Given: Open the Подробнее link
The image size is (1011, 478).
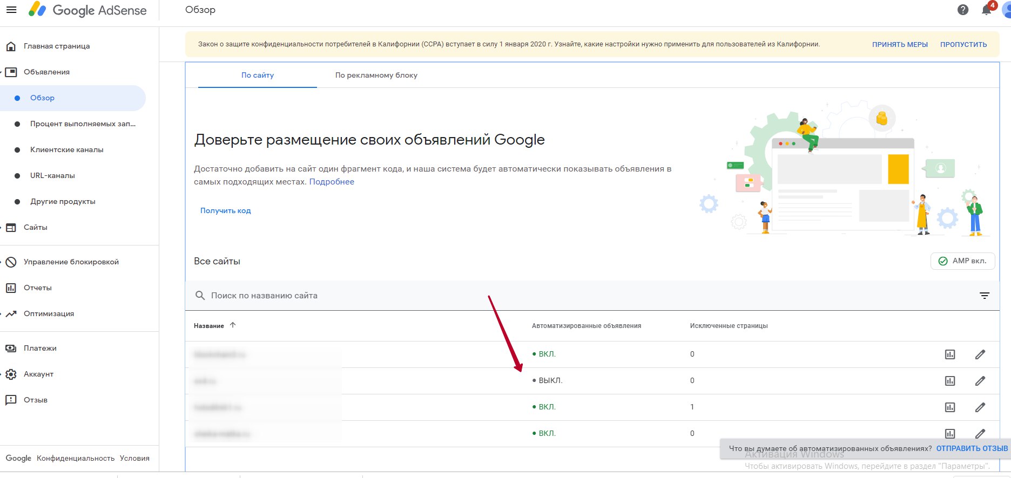Looking at the screenshot, I should pyautogui.click(x=332, y=182).
